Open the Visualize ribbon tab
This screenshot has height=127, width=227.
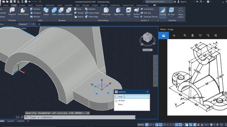pyautogui.click(x=39, y=5)
